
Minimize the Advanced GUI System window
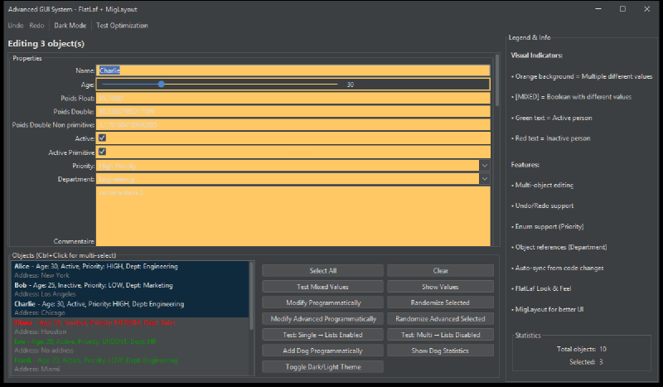pyautogui.click(x=598, y=9)
